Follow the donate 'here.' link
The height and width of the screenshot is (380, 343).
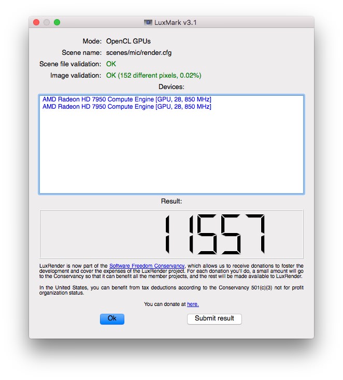[193, 304]
